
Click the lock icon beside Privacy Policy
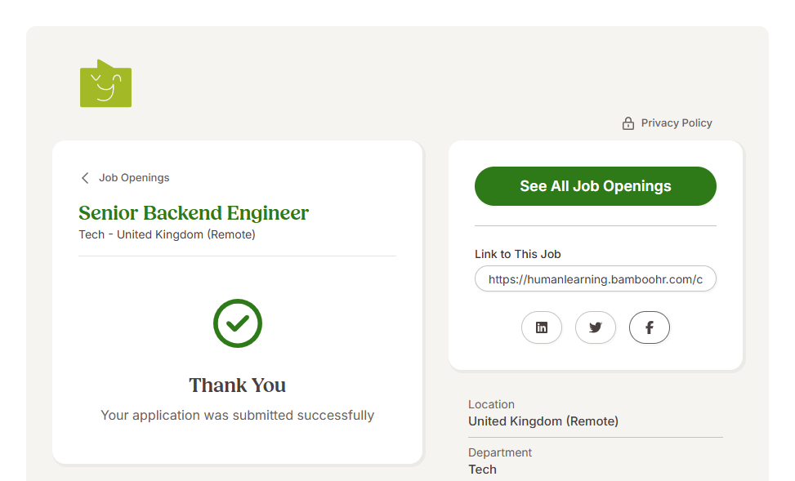point(628,123)
